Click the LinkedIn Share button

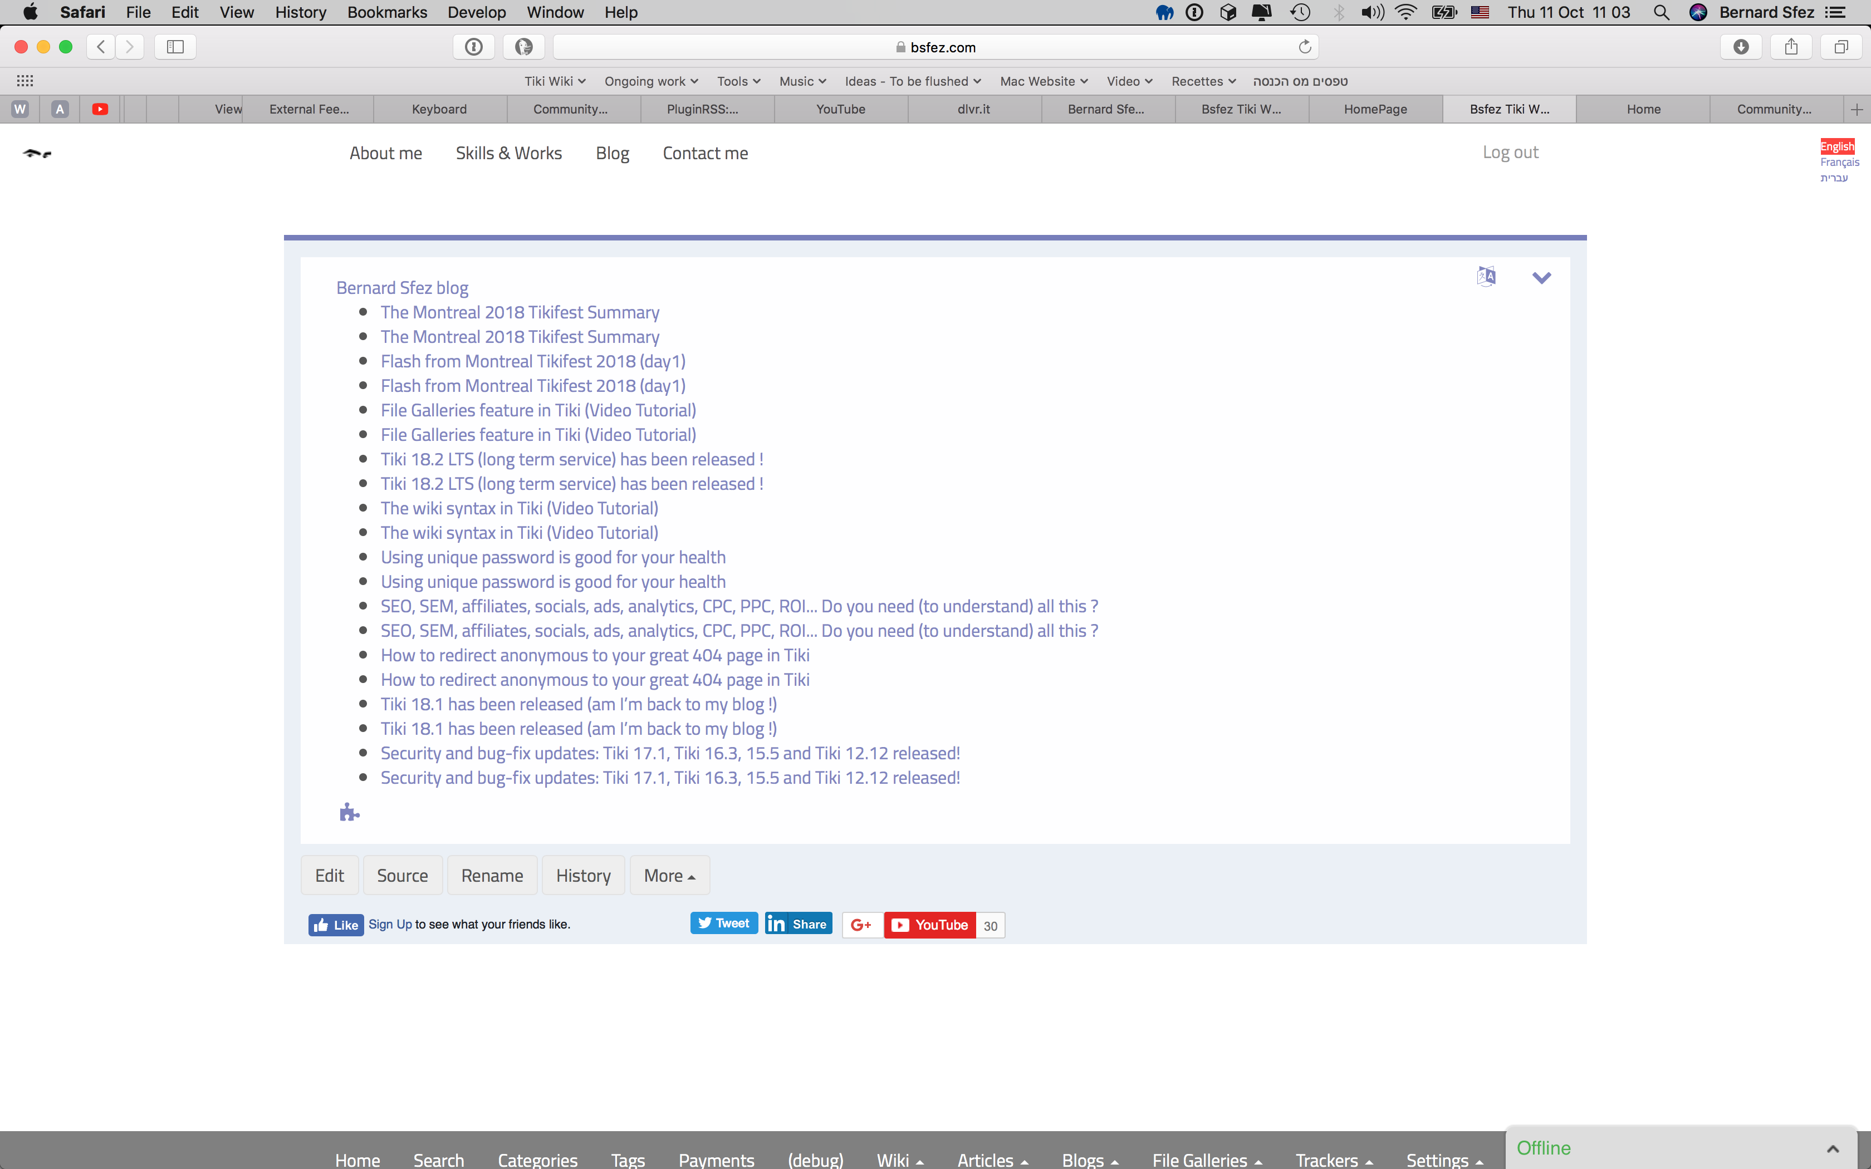tap(799, 924)
